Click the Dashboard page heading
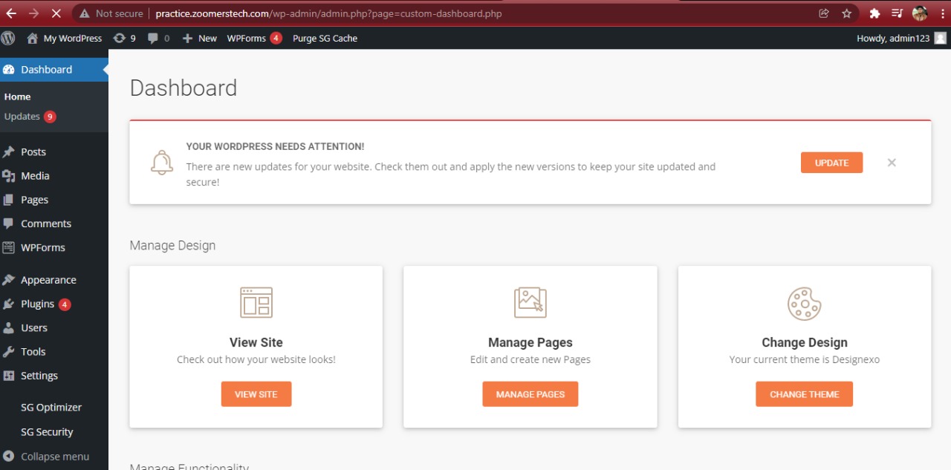951x470 pixels. [x=184, y=88]
